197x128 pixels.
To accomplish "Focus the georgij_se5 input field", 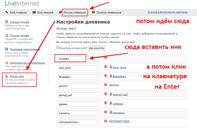I will click(x=79, y=95).
